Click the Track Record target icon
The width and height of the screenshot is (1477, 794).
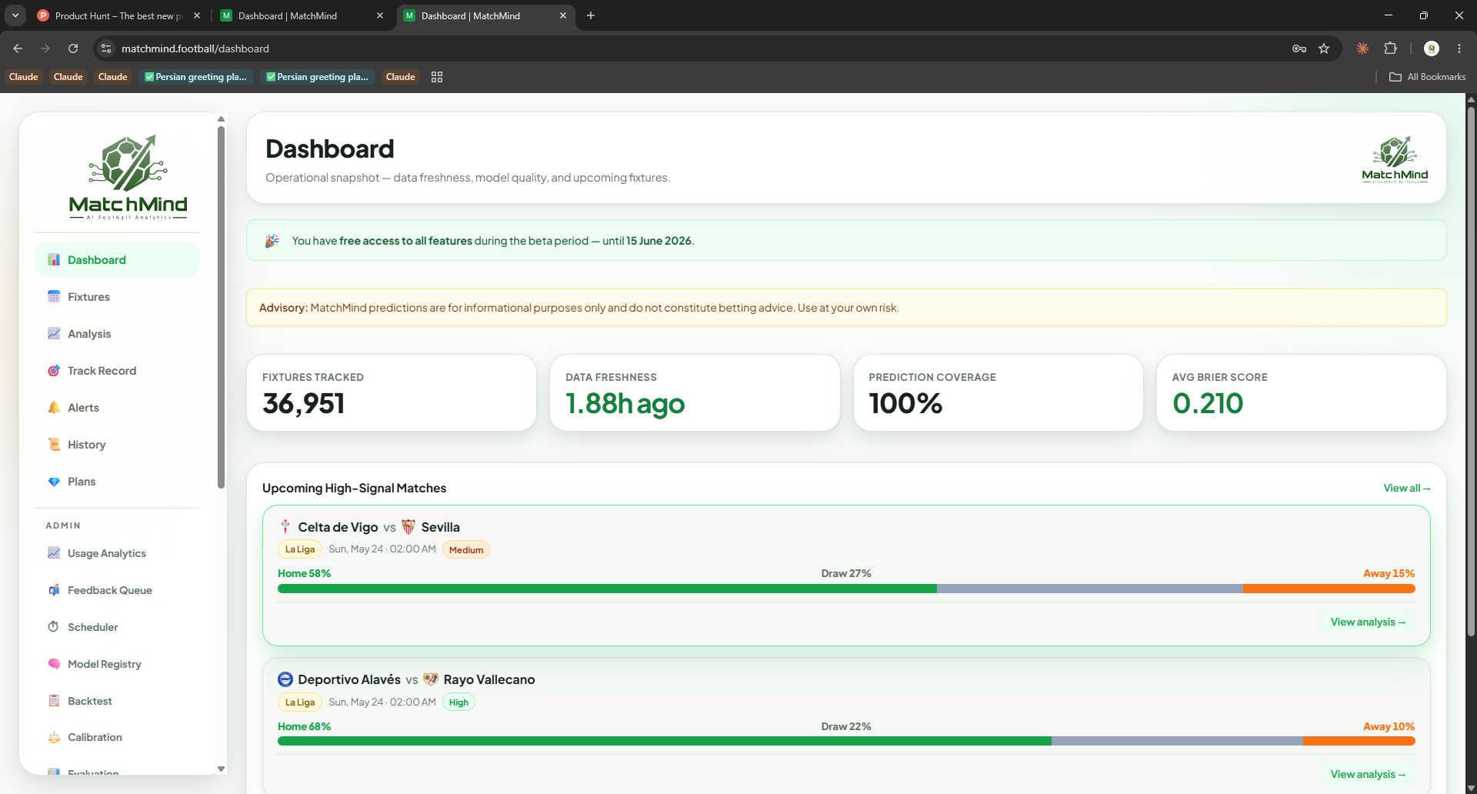54,371
